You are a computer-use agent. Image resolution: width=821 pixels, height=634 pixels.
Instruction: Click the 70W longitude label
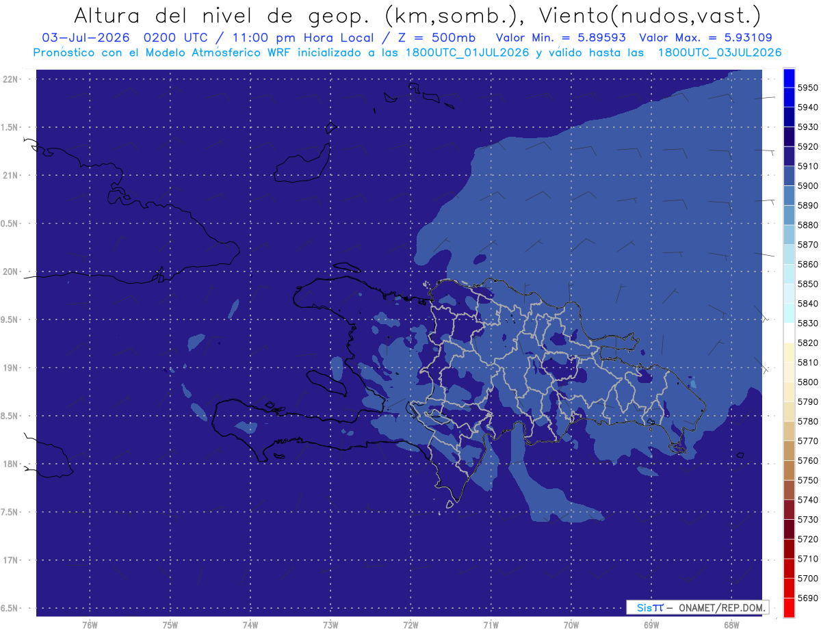571,625
